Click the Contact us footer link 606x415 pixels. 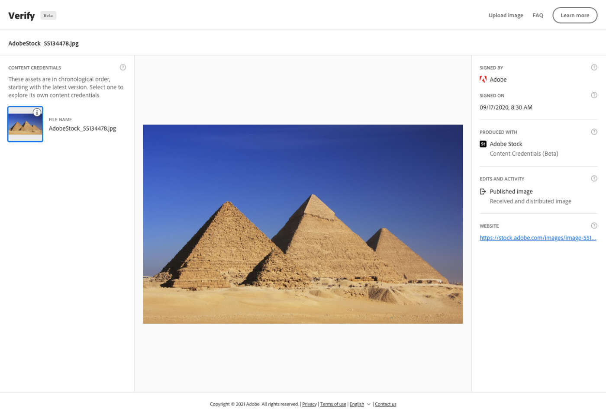click(385, 404)
